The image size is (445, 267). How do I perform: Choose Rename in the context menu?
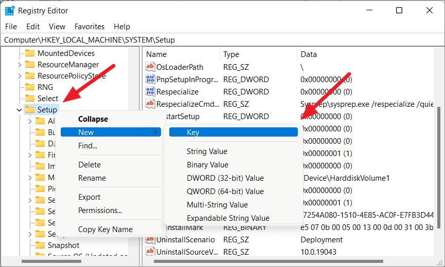click(92, 178)
